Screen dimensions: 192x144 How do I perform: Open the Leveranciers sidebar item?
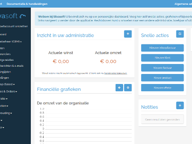coord(5,54)
